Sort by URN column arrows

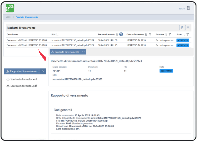coord(57,34)
